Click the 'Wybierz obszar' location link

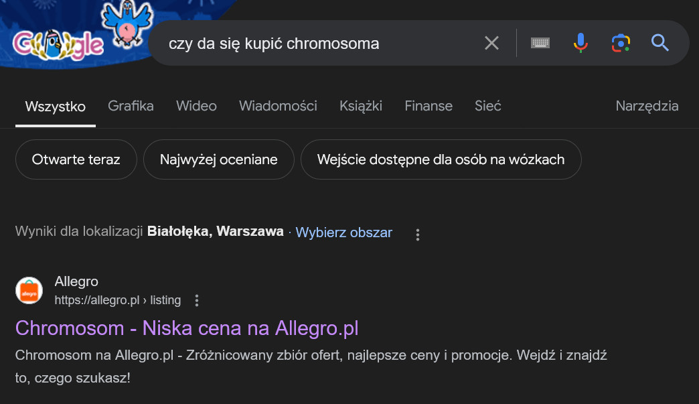pos(343,232)
